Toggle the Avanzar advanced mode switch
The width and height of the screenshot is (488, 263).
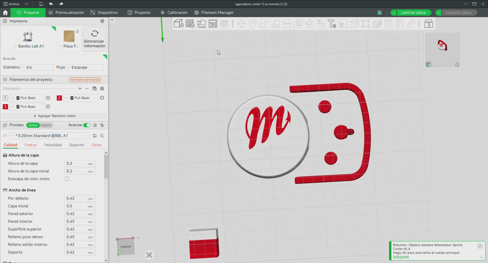tap(87, 125)
